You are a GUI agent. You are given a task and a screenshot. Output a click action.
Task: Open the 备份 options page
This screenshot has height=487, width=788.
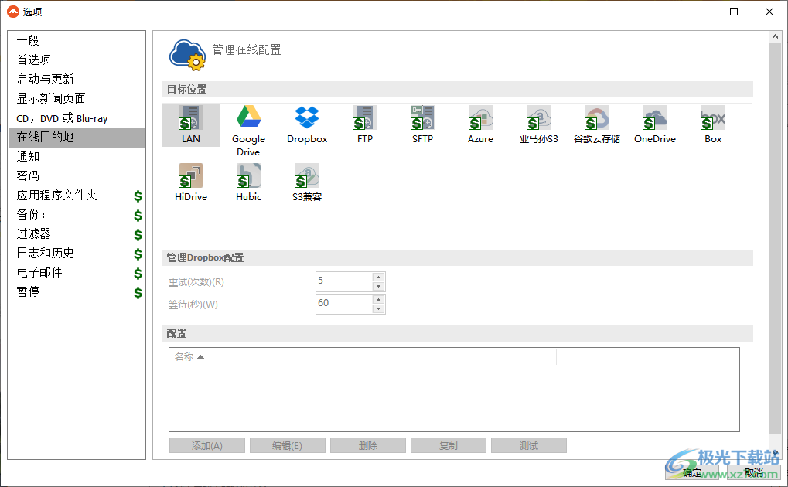coord(77,214)
